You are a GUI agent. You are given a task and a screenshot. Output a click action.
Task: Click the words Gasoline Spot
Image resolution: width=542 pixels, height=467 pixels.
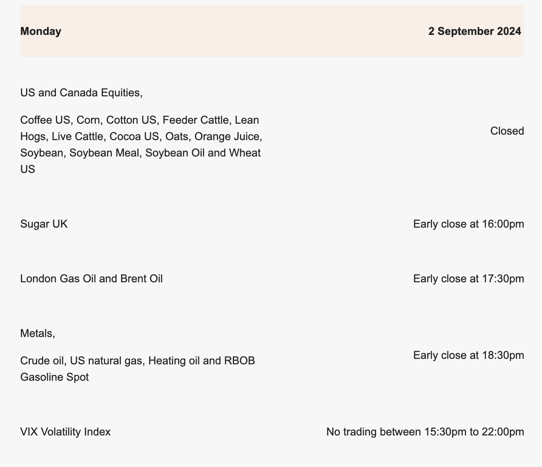[54, 377]
